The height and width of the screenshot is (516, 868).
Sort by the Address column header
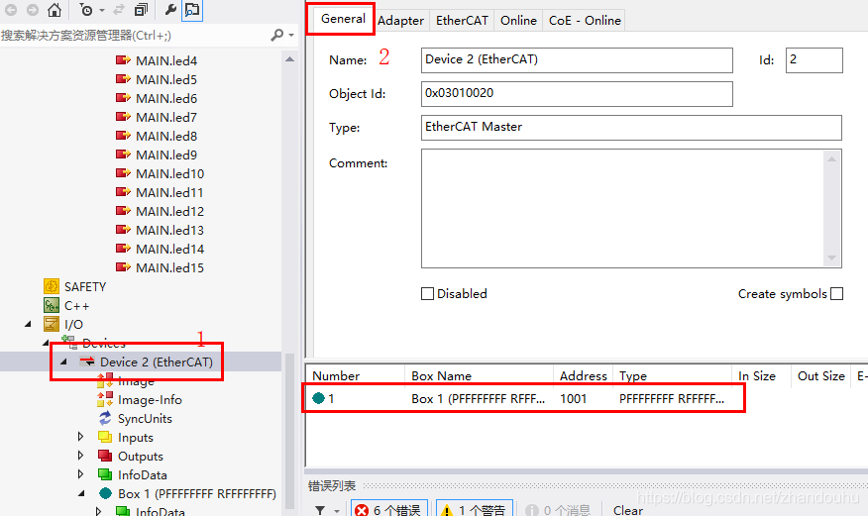tap(583, 376)
